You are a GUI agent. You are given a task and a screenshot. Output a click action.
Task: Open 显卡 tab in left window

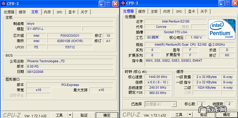point(72,12)
